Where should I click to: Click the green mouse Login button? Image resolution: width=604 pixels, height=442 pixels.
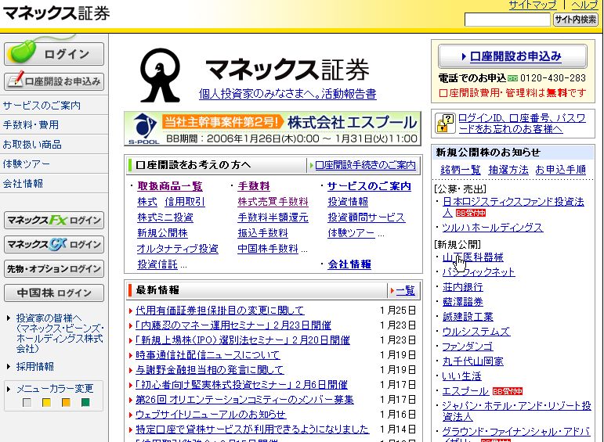tap(54, 53)
